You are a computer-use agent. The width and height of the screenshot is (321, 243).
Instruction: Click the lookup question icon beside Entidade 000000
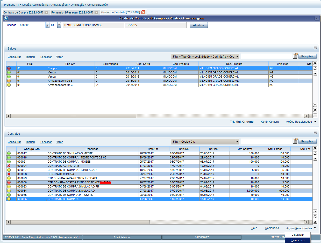pyautogui.click(x=48, y=25)
